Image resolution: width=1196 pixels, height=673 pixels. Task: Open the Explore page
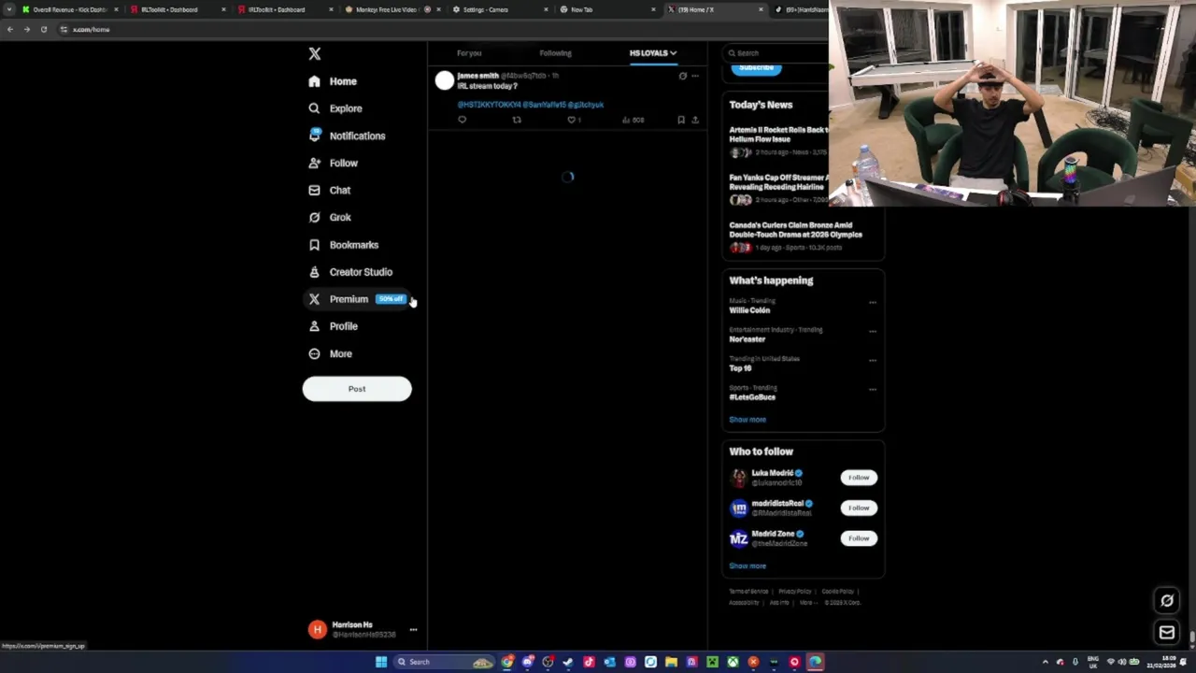point(335,108)
